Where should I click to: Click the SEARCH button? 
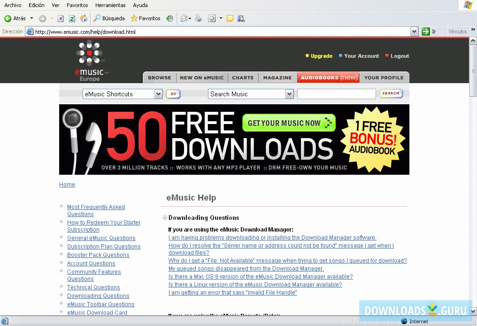tap(391, 93)
